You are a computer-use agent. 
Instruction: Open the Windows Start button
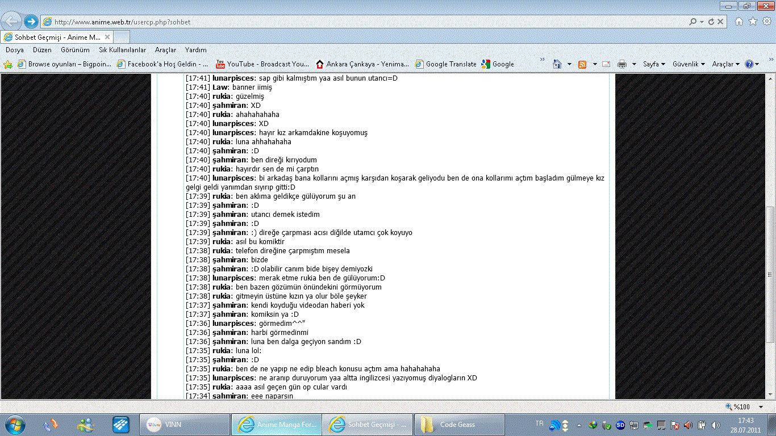pos(15,424)
